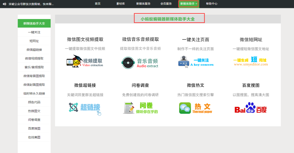
Task: Select 微信封面图提取 in the sidebar
Action: 34,85
